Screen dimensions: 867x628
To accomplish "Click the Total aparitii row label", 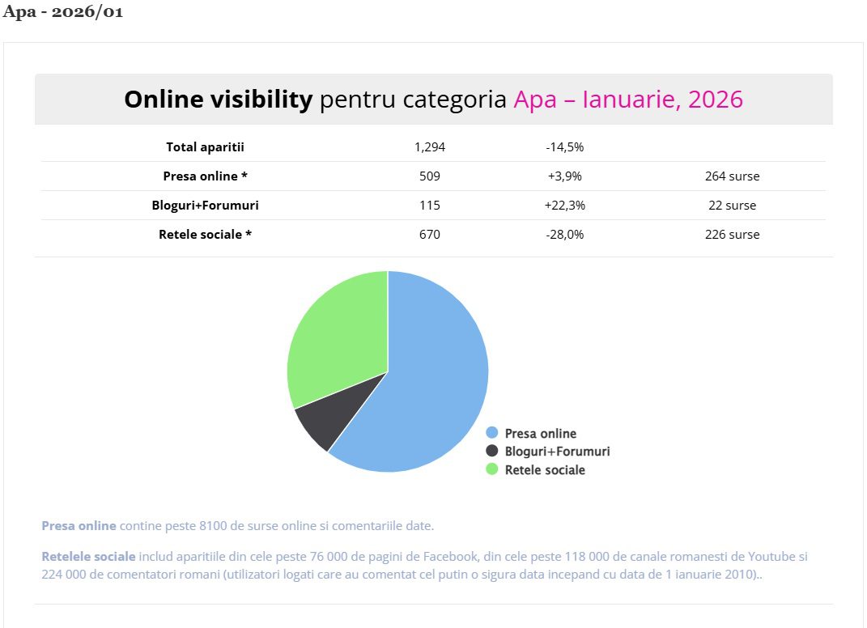I will [205, 147].
